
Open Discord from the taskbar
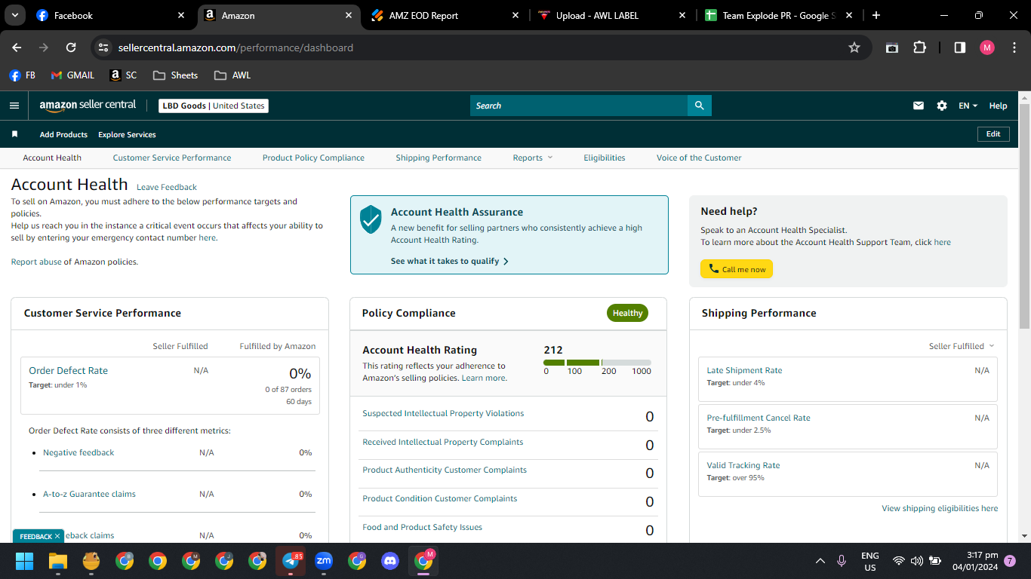tap(390, 561)
